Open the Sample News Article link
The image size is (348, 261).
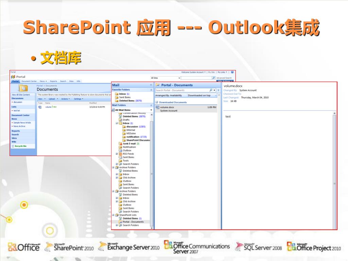pos(22,122)
